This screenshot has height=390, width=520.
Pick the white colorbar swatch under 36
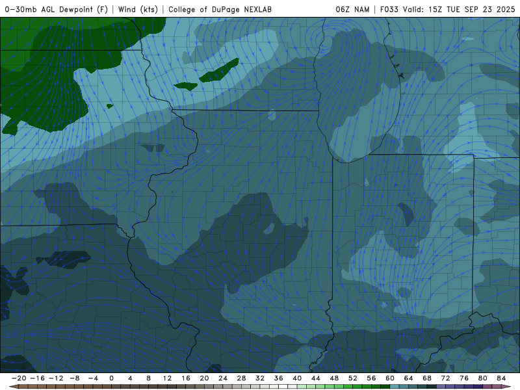click(x=283, y=387)
